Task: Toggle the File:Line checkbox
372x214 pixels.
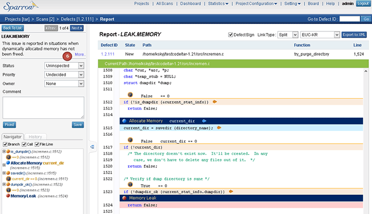Action: tap(37, 144)
